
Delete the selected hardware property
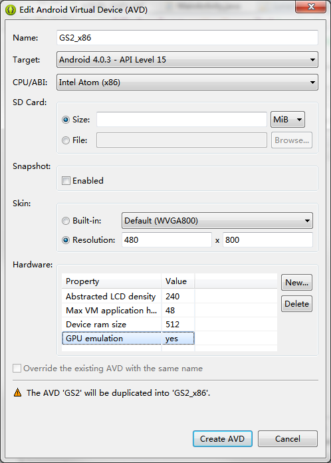click(296, 304)
